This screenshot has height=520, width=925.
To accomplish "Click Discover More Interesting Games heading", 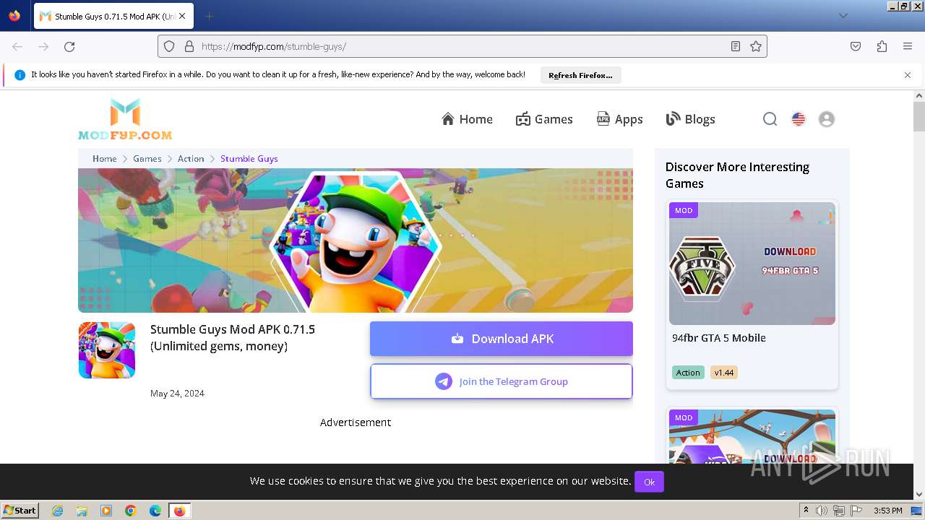I will pos(737,175).
